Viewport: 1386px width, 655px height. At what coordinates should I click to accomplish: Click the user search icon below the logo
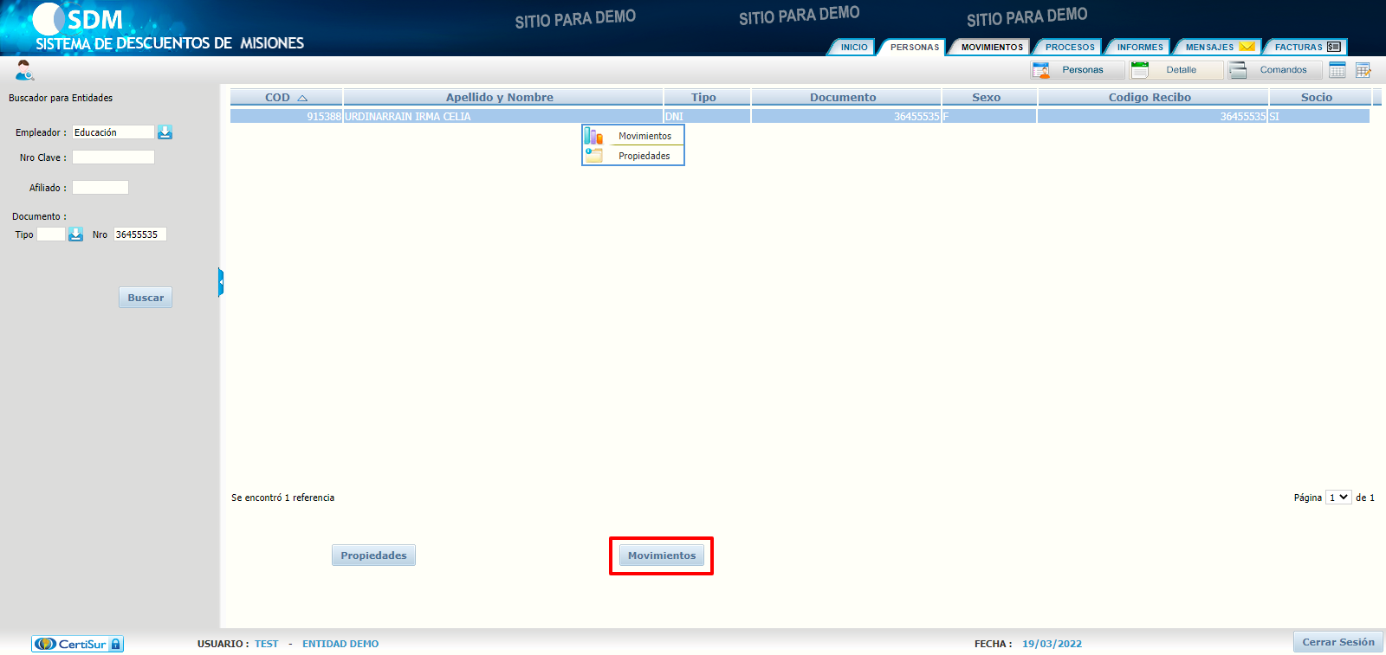click(x=24, y=70)
